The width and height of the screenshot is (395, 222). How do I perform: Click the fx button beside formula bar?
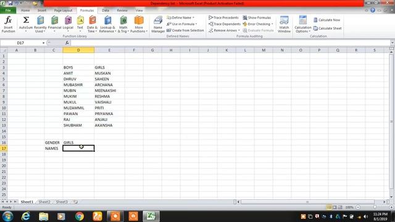tap(67, 43)
